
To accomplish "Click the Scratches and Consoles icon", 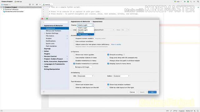I will coord(4,12).
